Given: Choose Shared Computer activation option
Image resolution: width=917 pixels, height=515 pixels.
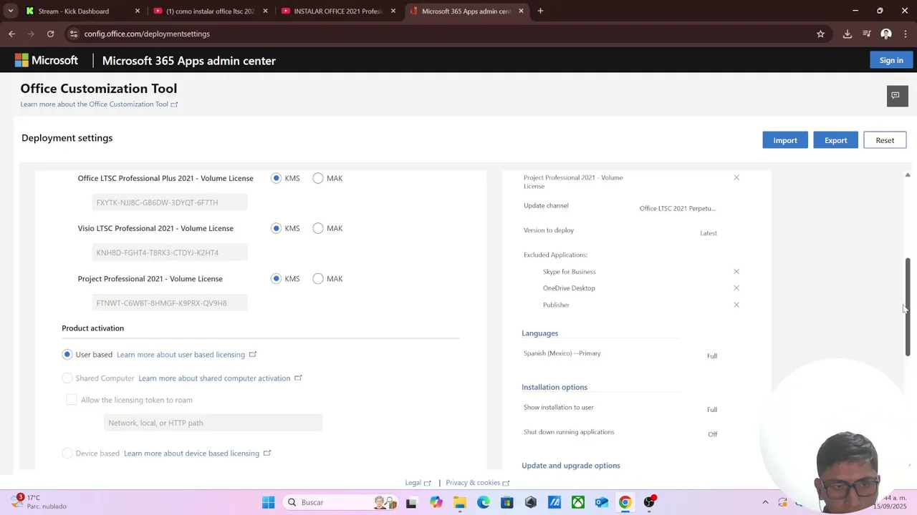Looking at the screenshot, I should pyautogui.click(x=67, y=378).
